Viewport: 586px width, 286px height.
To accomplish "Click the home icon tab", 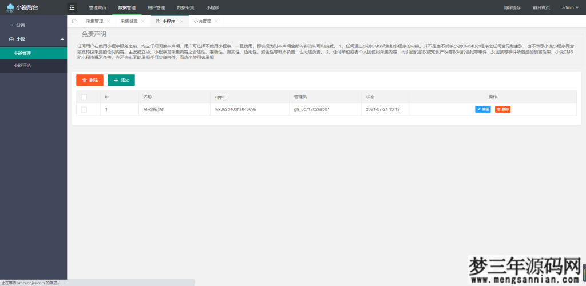I will point(74,21).
